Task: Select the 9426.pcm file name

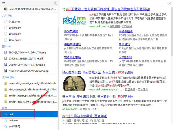Action: 14,22
